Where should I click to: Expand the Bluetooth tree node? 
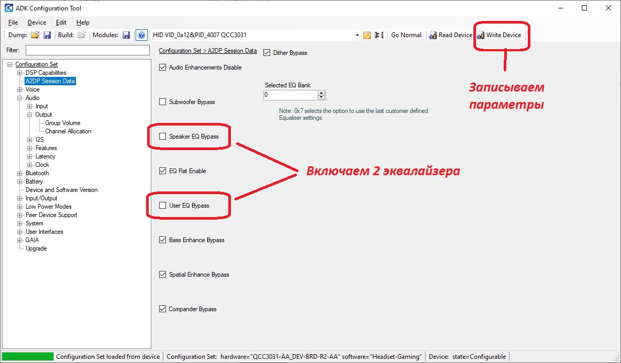tap(20, 173)
